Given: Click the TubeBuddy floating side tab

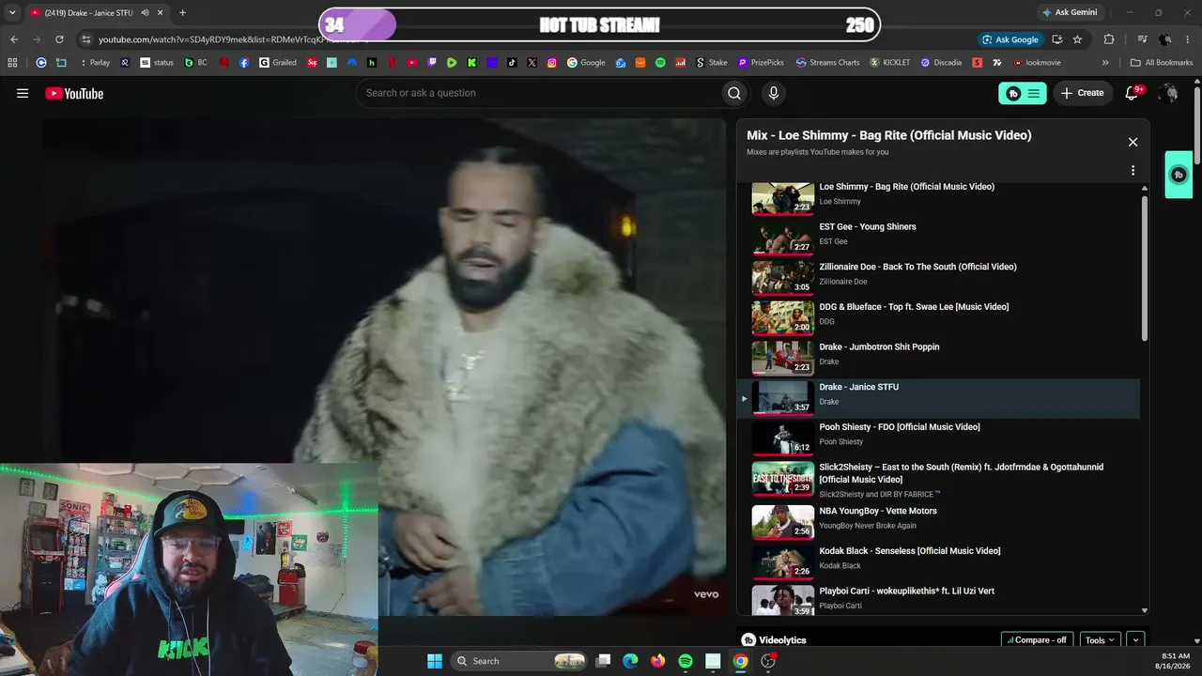Looking at the screenshot, I should (x=1179, y=175).
